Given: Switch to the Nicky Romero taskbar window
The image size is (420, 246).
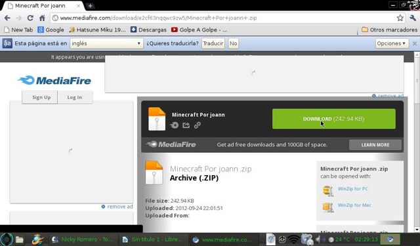Looking at the screenshot, I should click(x=83, y=239).
